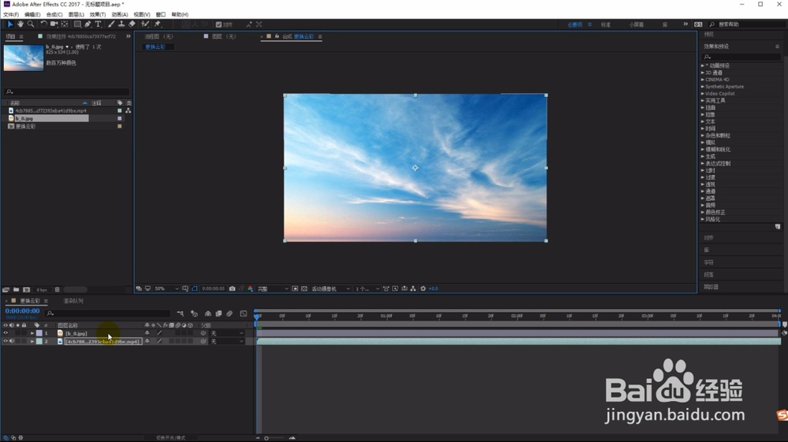Select the Clone Stamp tool

[121, 24]
